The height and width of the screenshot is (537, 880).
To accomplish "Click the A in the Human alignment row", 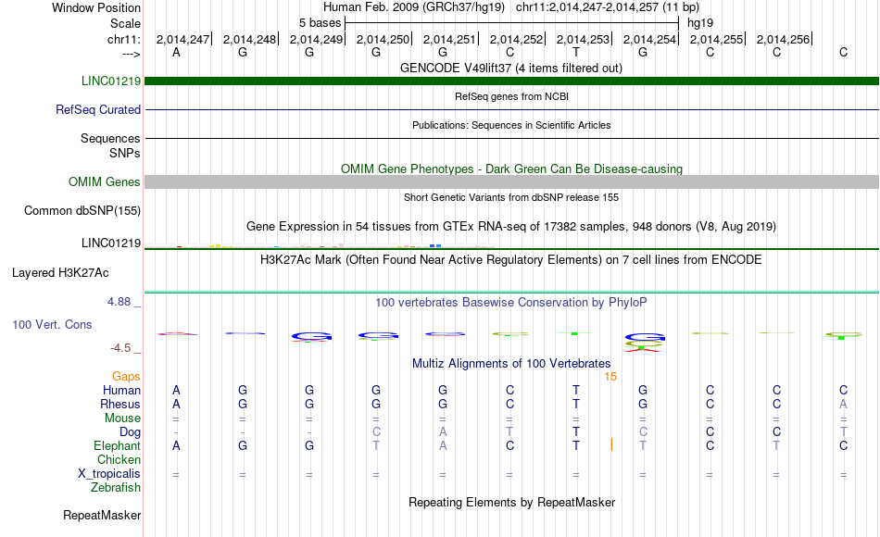I will 176,390.
